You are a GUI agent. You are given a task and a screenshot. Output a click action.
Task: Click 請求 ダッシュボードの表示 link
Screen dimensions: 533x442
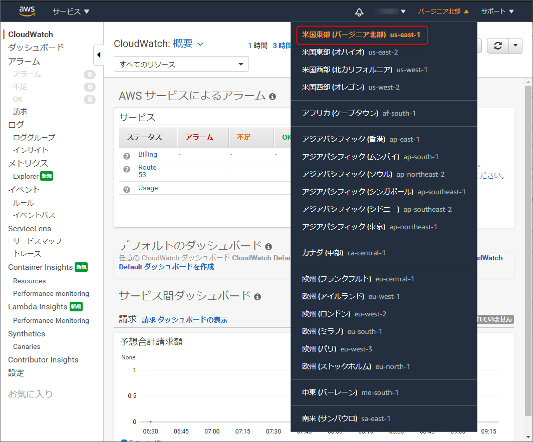pos(184,320)
